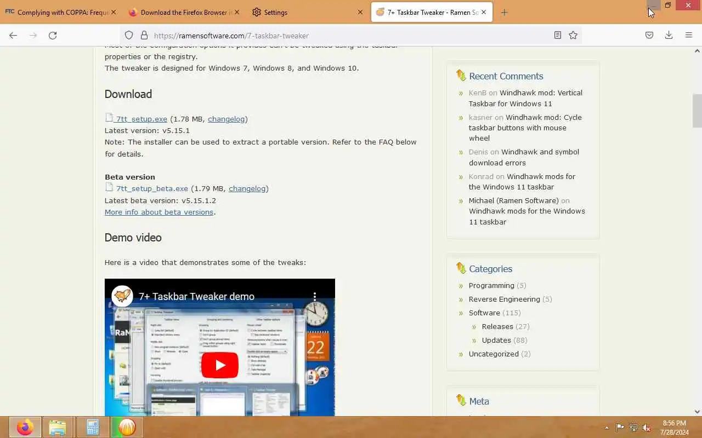Open the Software category
This screenshot has width=702, height=438.
pos(484,313)
